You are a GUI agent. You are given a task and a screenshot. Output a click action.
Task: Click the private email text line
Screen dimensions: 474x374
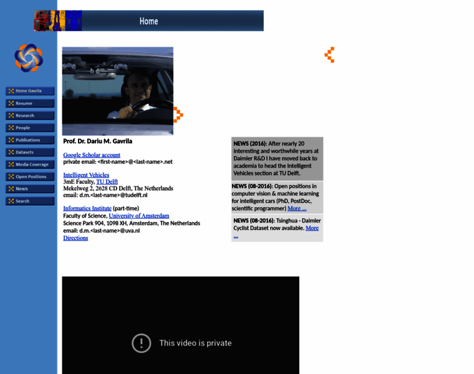pos(118,162)
